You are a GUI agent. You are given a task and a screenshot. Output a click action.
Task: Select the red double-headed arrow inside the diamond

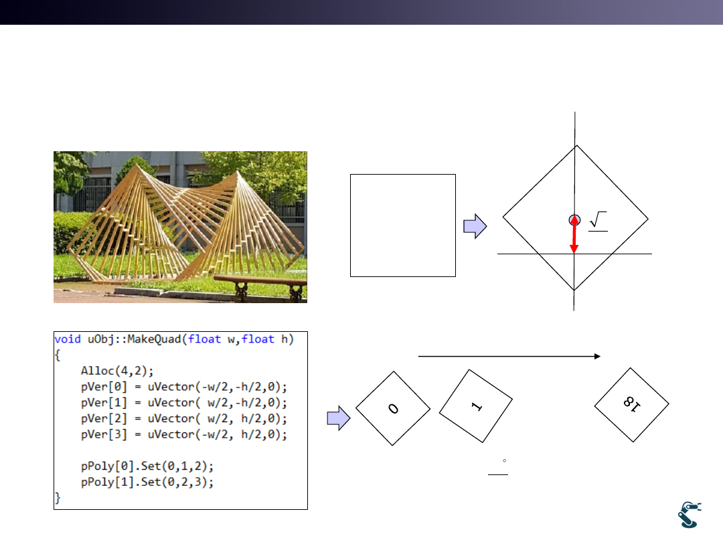[574, 236]
